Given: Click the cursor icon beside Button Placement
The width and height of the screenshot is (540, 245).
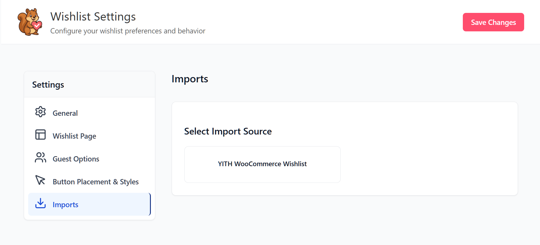Looking at the screenshot, I should (x=41, y=180).
